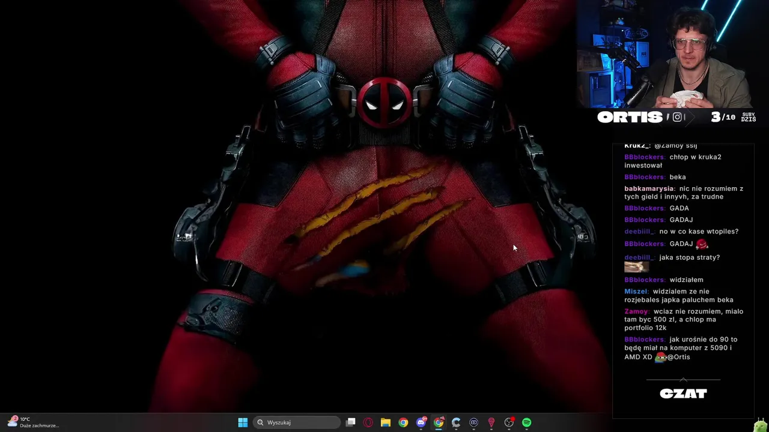Click the Kruk2_ username atop the chat
The image size is (769, 432).
pos(637,146)
